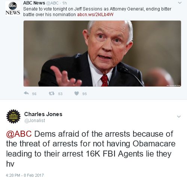Open Charles Jones gear-shaped avatar
The height and width of the screenshot is (182, 187).
click(13, 116)
